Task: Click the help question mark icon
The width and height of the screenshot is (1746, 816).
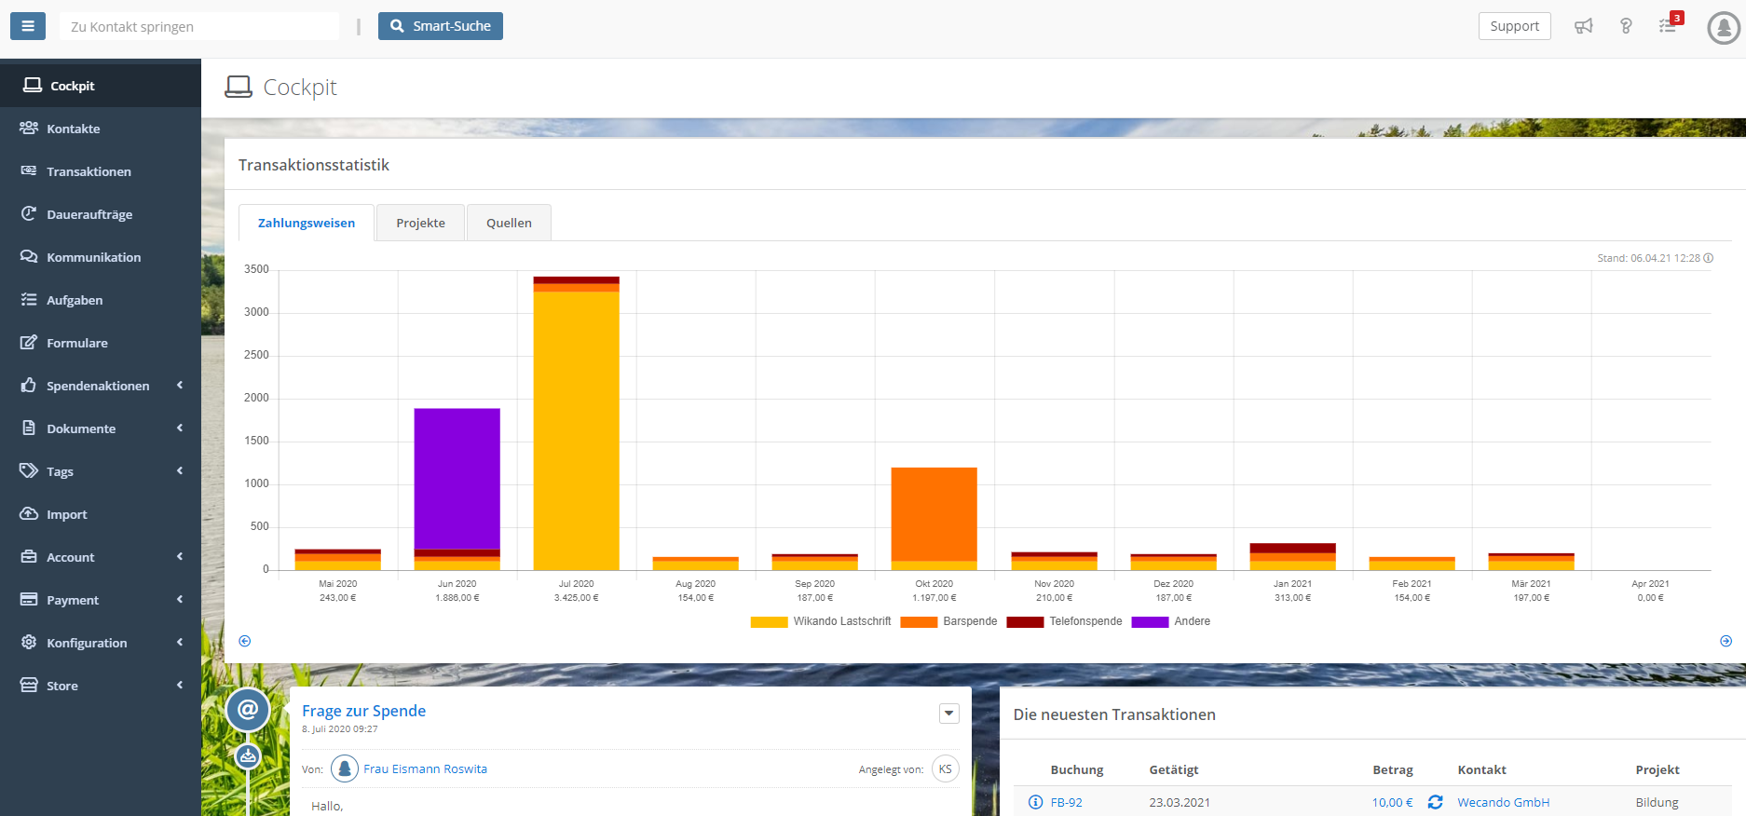Action: [x=1626, y=26]
